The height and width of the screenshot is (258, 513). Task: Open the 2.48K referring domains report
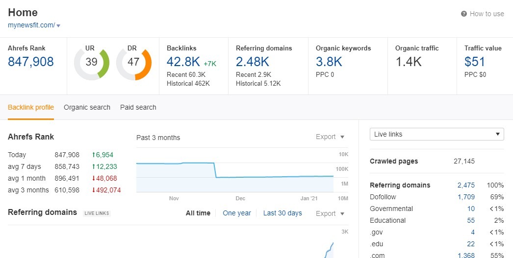point(252,62)
